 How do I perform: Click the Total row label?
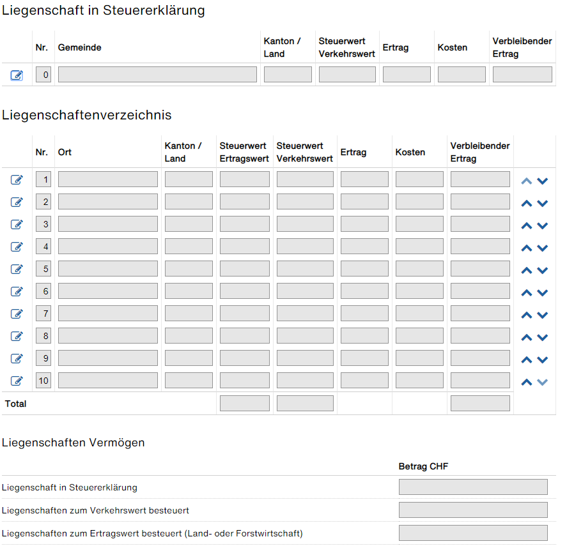[x=15, y=404]
